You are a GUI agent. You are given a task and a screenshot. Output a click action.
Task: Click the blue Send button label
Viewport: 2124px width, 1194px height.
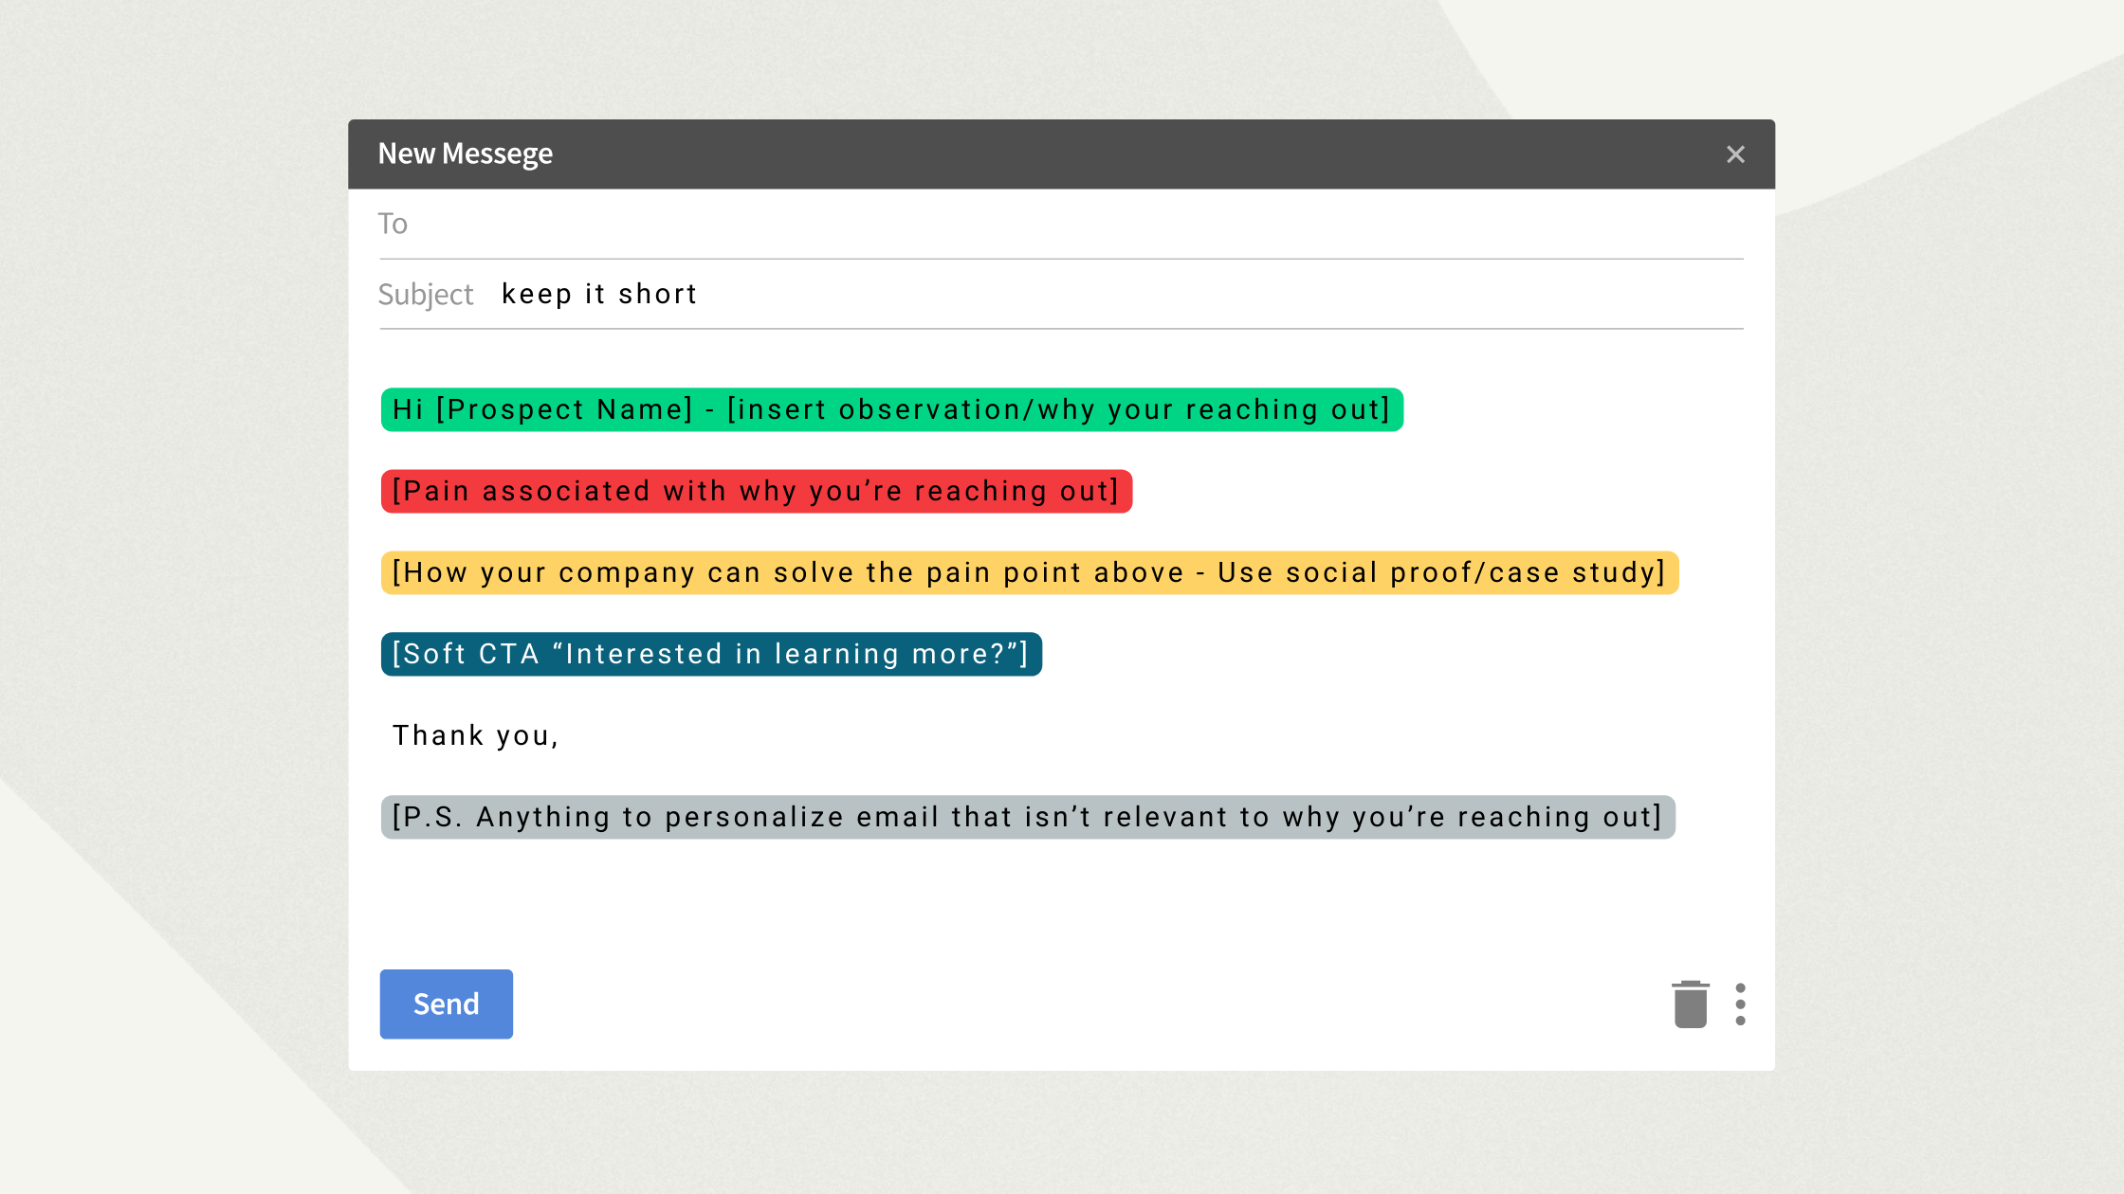(x=446, y=1004)
